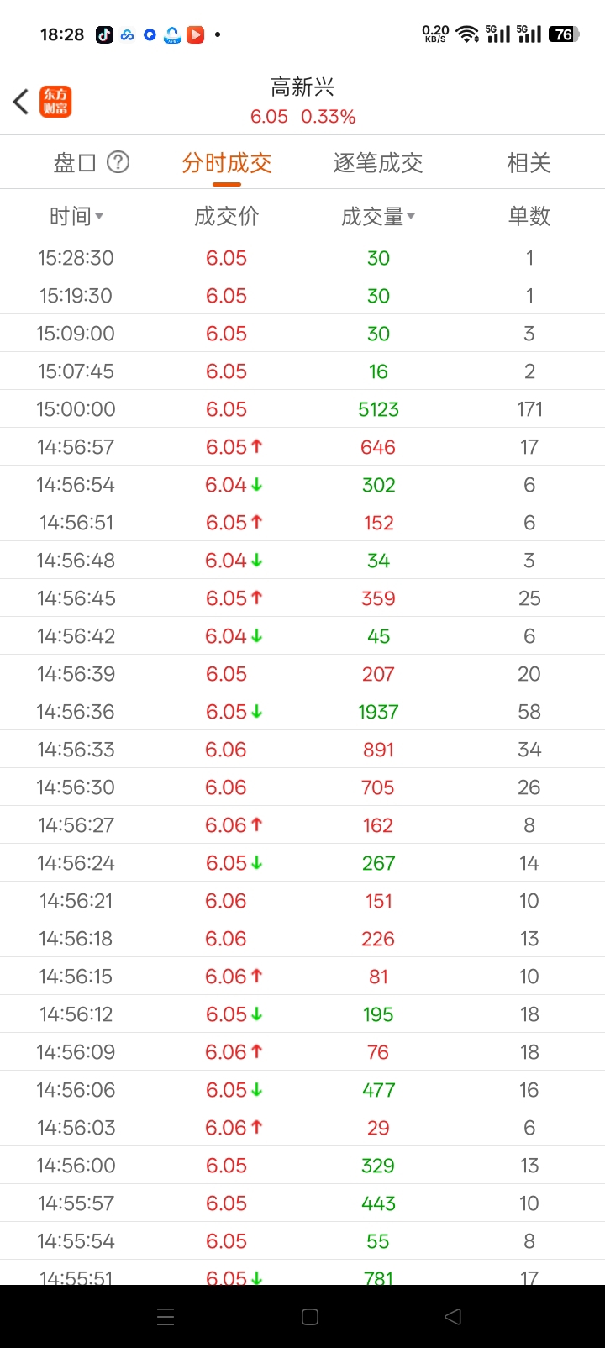
Task: Tap the TikTok notification icon in status bar
Action: click(104, 34)
